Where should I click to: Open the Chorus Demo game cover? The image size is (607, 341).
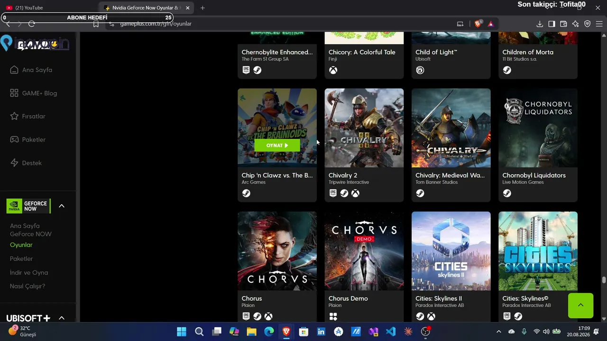tap(364, 251)
